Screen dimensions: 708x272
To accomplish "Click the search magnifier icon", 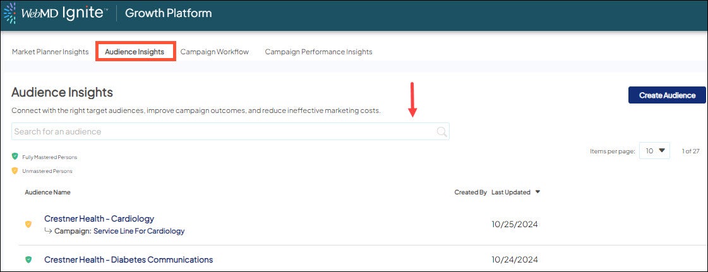I will 441,131.
